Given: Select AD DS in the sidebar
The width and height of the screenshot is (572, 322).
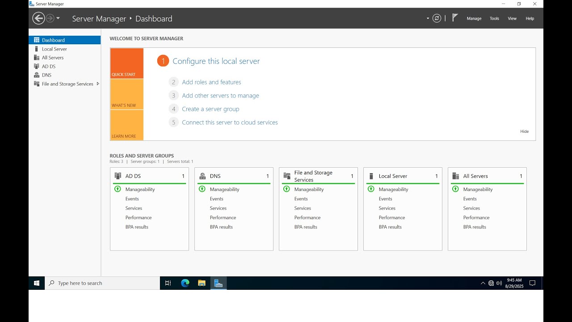Looking at the screenshot, I should pyautogui.click(x=65, y=66).
